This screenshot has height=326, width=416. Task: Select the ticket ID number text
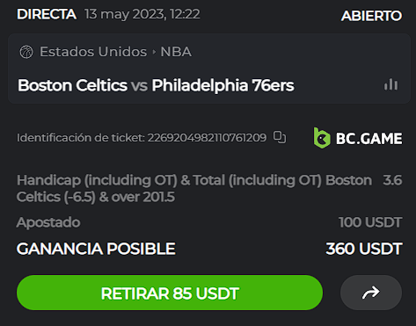click(x=207, y=137)
